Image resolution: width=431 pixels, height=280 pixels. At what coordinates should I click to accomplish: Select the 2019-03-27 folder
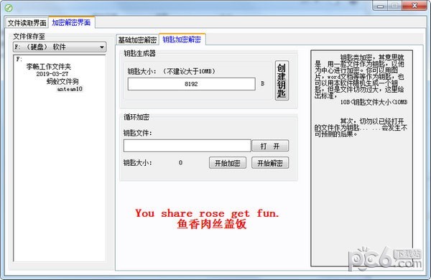[52, 74]
